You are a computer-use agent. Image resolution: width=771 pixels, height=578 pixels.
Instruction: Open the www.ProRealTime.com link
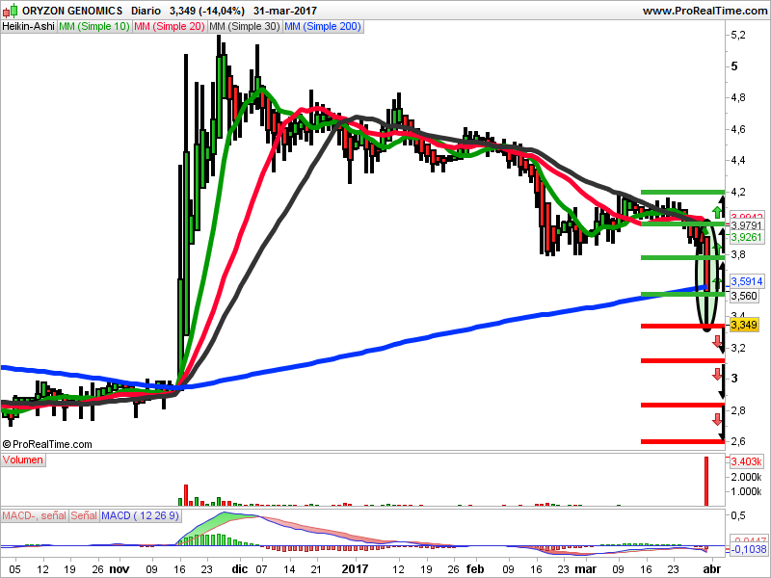click(704, 11)
